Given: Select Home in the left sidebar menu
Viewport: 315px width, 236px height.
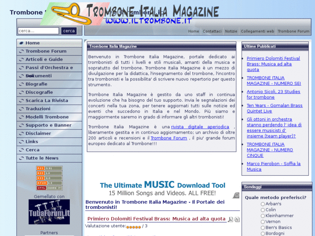Looking at the screenshot, I should coord(49,43).
